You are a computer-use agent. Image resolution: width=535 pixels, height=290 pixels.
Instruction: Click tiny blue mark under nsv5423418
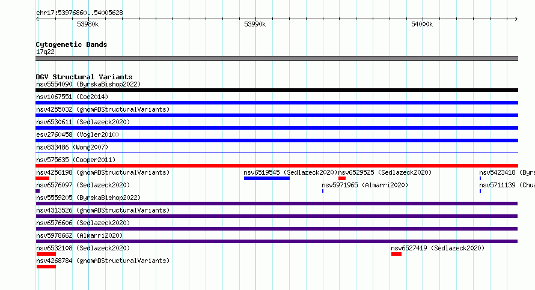coord(480,178)
